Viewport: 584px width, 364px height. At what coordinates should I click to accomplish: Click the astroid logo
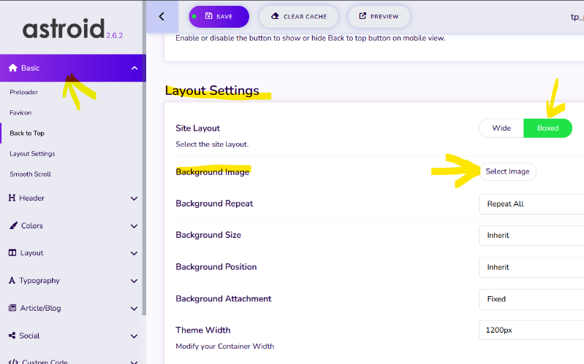click(x=64, y=28)
